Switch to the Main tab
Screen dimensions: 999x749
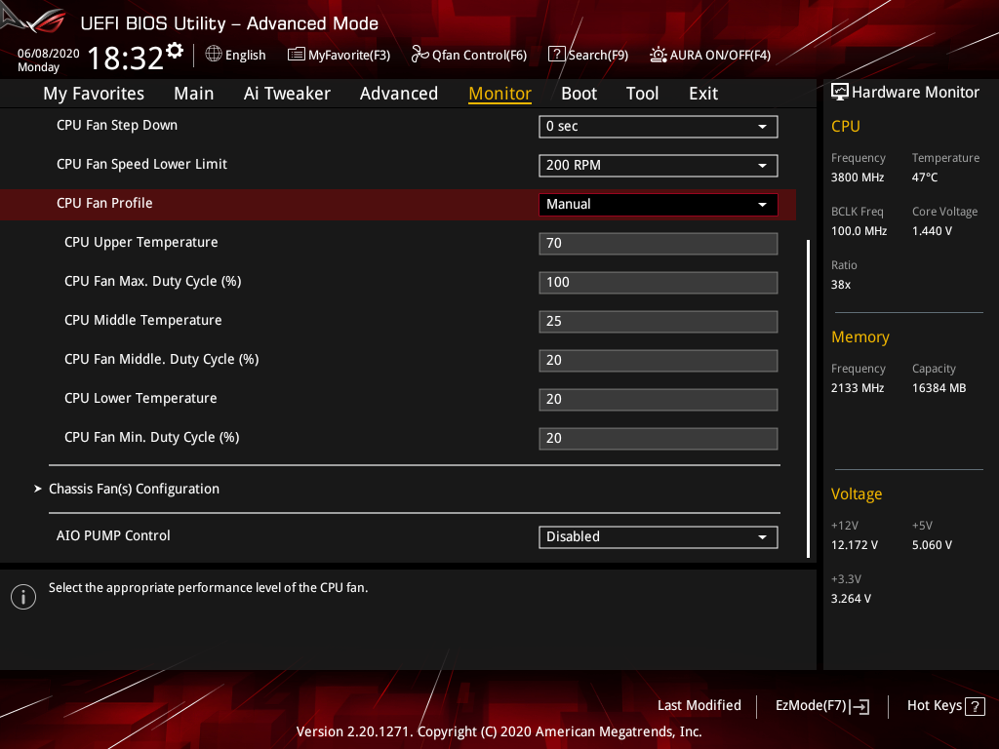194,94
